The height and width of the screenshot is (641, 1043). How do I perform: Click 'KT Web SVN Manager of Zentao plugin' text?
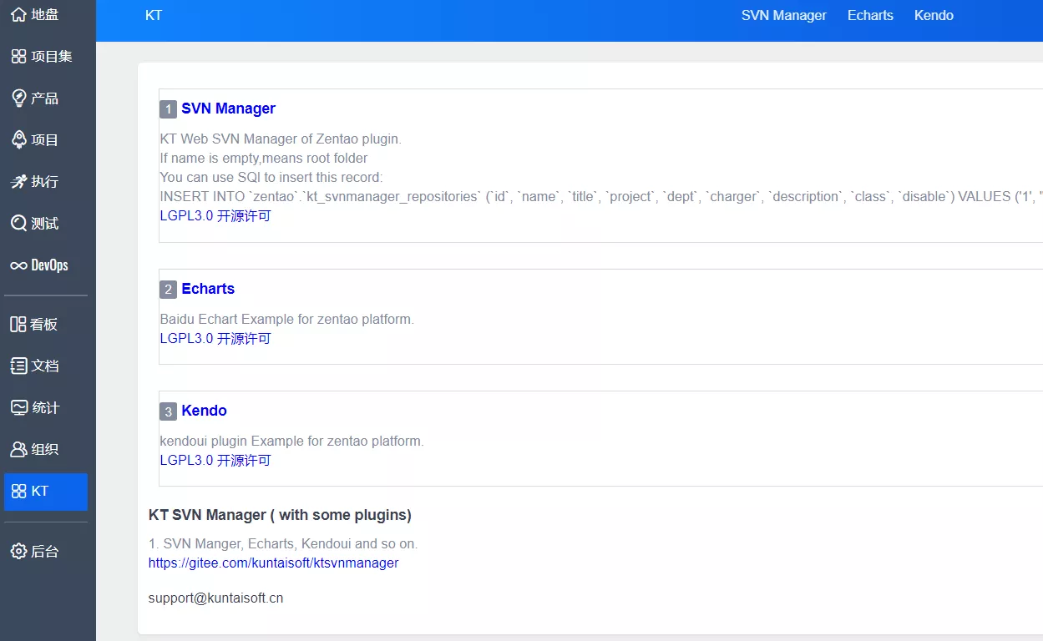pos(280,139)
